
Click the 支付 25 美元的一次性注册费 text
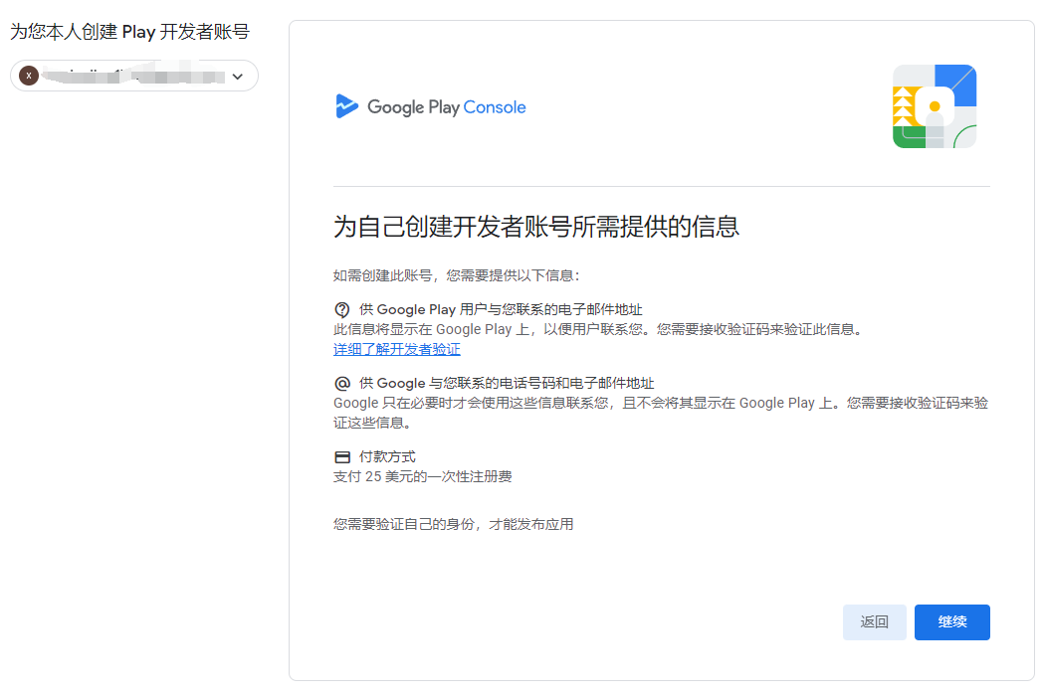423,477
